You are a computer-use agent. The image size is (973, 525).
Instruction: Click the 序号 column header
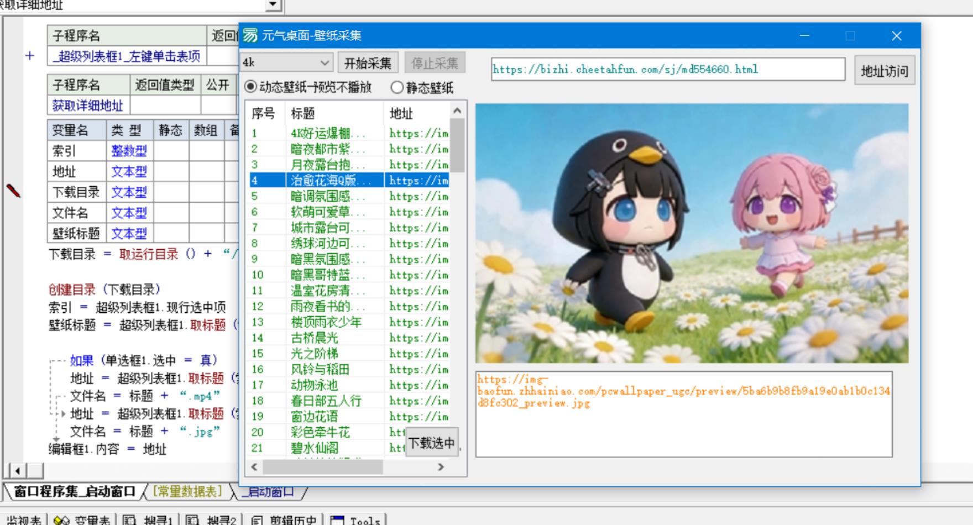(266, 113)
